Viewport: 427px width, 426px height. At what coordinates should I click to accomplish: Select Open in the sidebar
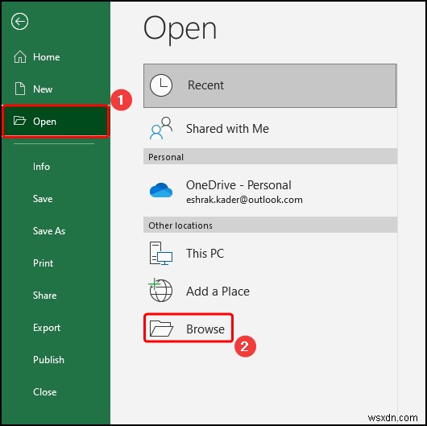click(56, 121)
